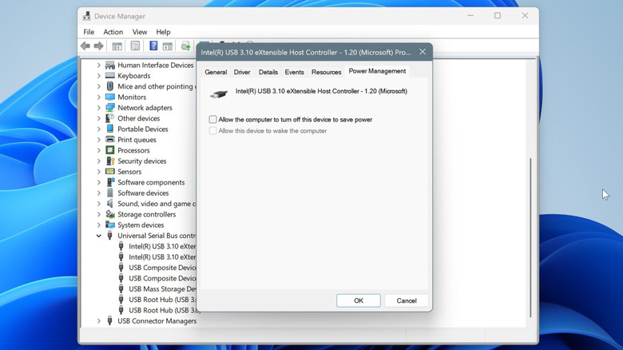The image size is (623, 350).
Task: Click the Security devices icon
Action: pos(110,161)
